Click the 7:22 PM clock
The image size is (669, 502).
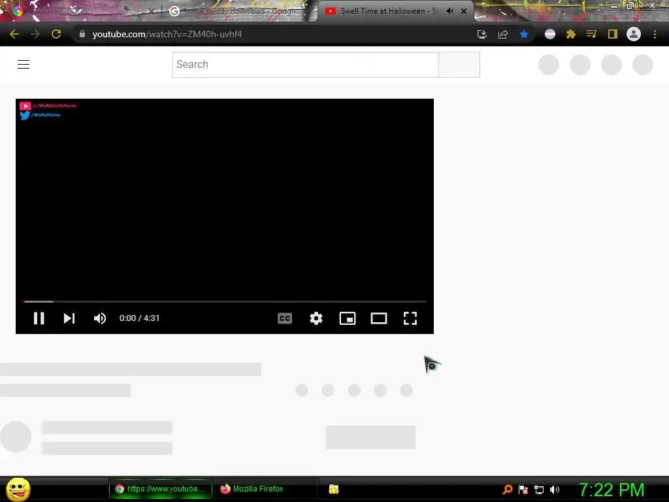pos(612,490)
